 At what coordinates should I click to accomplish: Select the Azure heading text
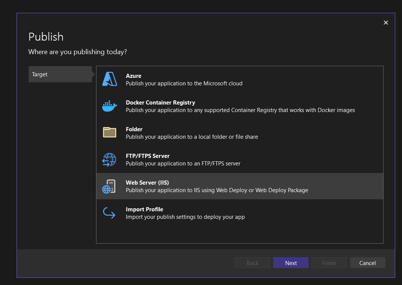click(133, 76)
